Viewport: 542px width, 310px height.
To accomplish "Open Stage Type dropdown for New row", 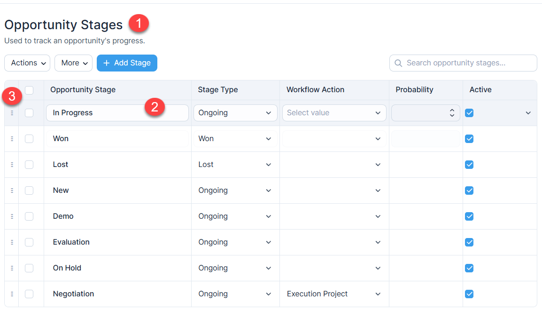I will click(235, 191).
